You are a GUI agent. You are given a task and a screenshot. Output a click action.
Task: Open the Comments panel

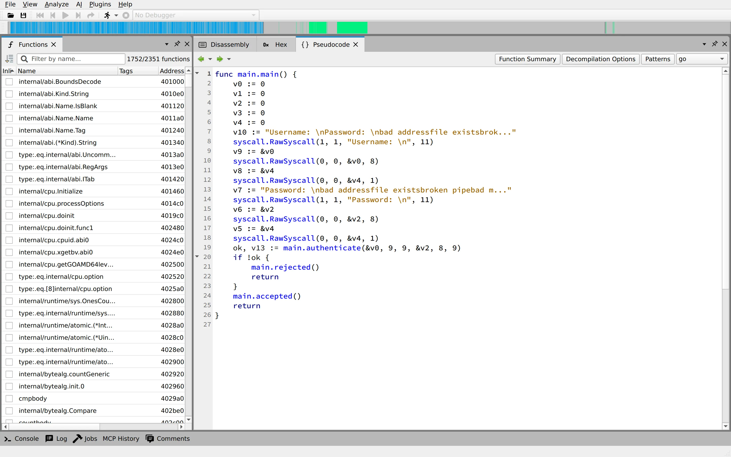[168, 438]
